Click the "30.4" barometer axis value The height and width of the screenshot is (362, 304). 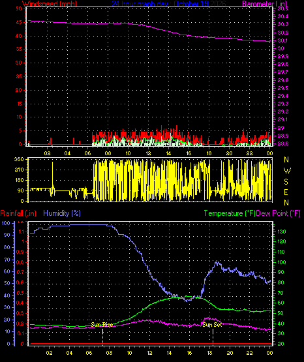(x=283, y=16)
